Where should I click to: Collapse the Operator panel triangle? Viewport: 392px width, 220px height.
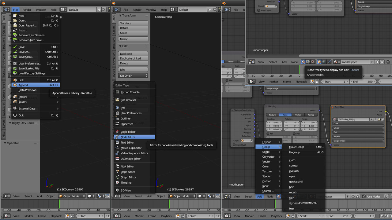(5, 143)
